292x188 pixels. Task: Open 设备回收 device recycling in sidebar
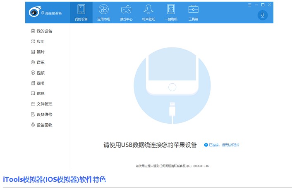pyautogui.click(x=42, y=125)
